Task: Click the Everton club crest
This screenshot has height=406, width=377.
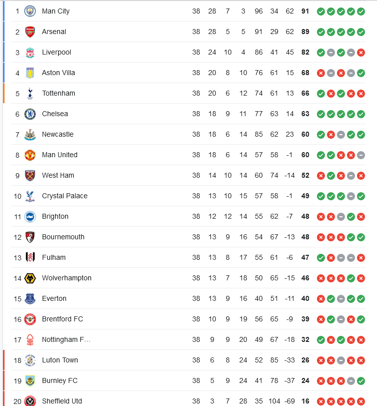Action: click(30, 298)
